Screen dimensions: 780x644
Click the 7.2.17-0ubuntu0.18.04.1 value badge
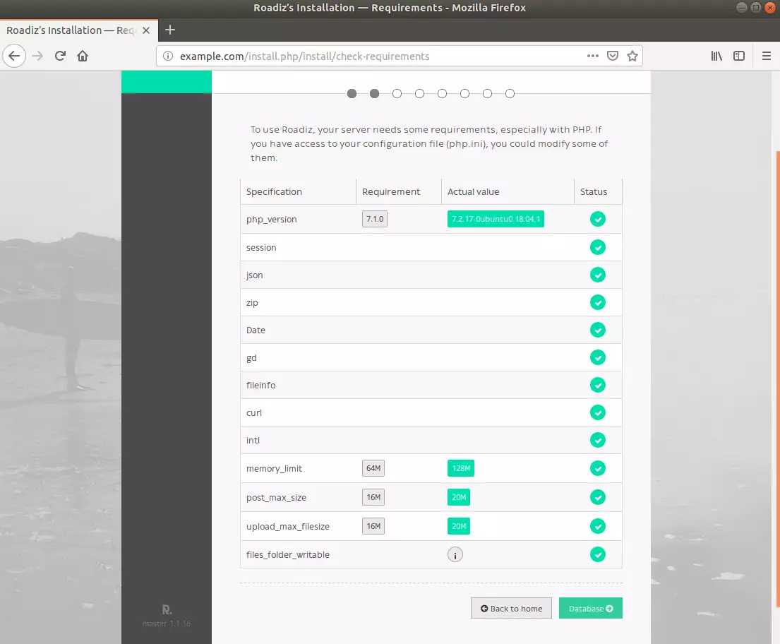(496, 219)
